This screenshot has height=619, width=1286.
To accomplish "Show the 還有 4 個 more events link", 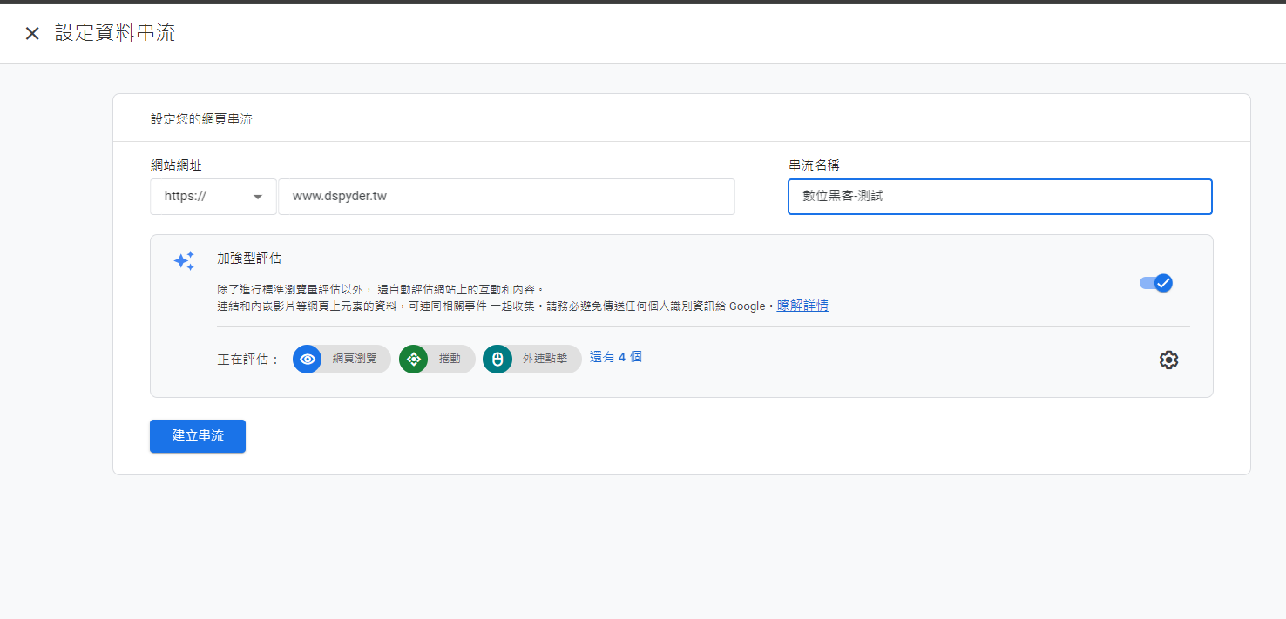I will point(616,357).
